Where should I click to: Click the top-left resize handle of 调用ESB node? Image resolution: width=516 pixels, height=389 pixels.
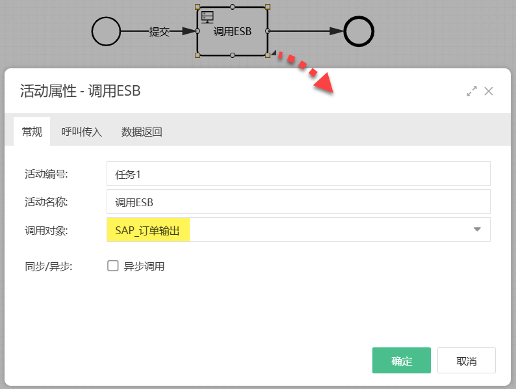[197, 7]
